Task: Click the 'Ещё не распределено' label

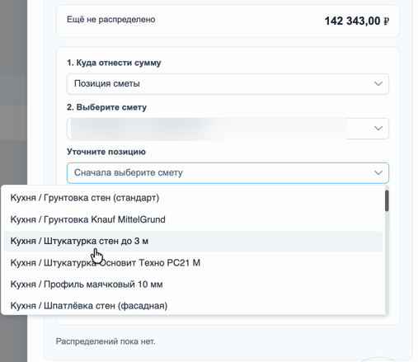Action: click(x=111, y=20)
